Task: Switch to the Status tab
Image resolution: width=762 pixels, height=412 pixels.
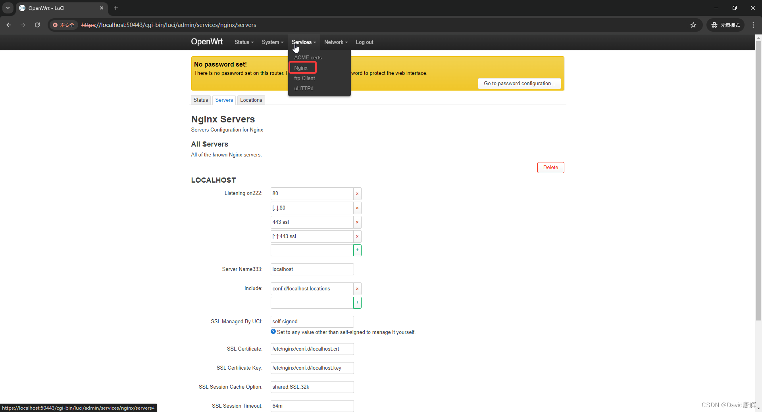Action: click(201, 100)
